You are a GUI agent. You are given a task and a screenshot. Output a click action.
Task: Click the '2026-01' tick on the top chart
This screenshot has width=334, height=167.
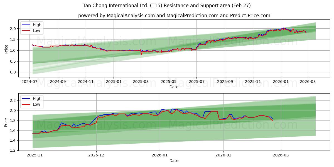point(281,82)
